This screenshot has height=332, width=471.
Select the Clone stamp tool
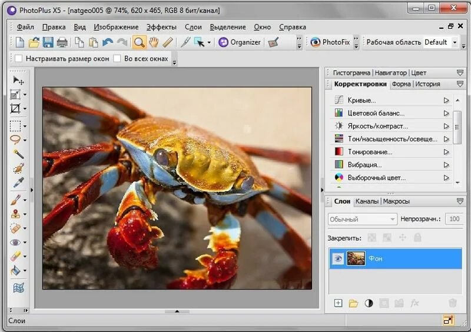tap(15, 214)
